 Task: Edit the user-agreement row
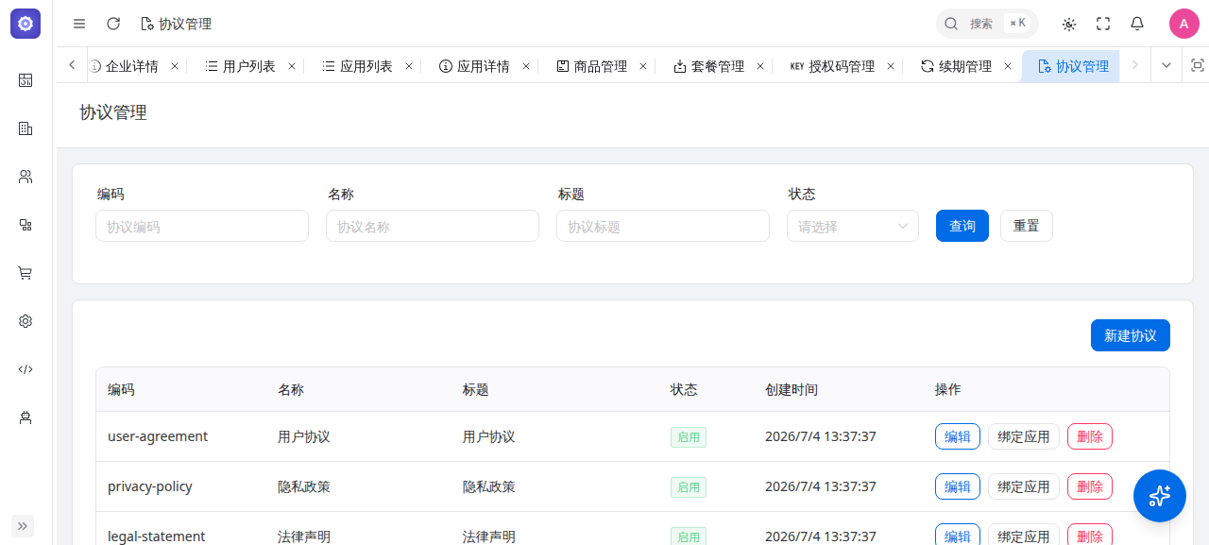(958, 436)
